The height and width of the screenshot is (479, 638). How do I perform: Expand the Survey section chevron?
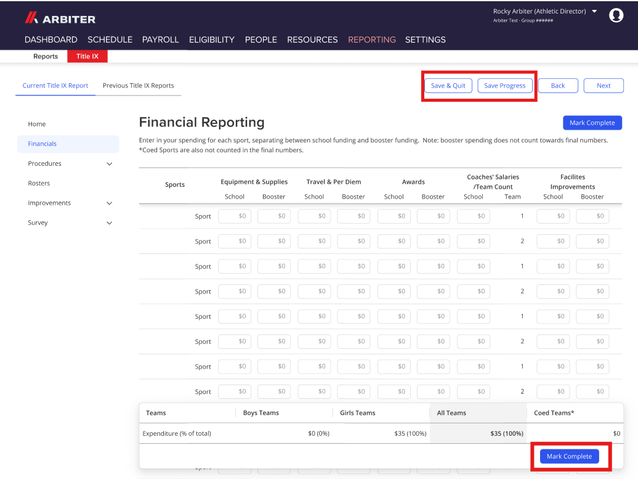(x=109, y=223)
